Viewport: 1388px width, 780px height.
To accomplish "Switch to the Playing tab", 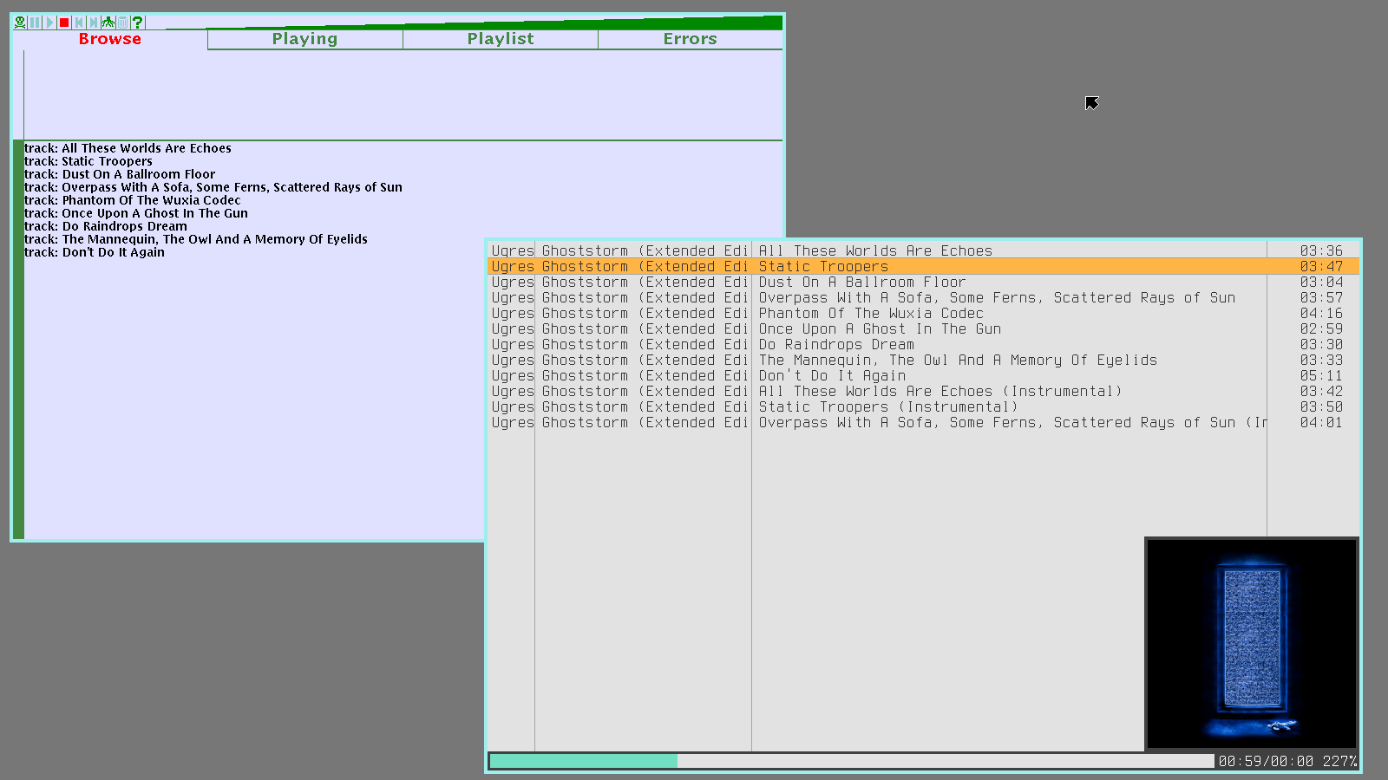I will pos(304,39).
